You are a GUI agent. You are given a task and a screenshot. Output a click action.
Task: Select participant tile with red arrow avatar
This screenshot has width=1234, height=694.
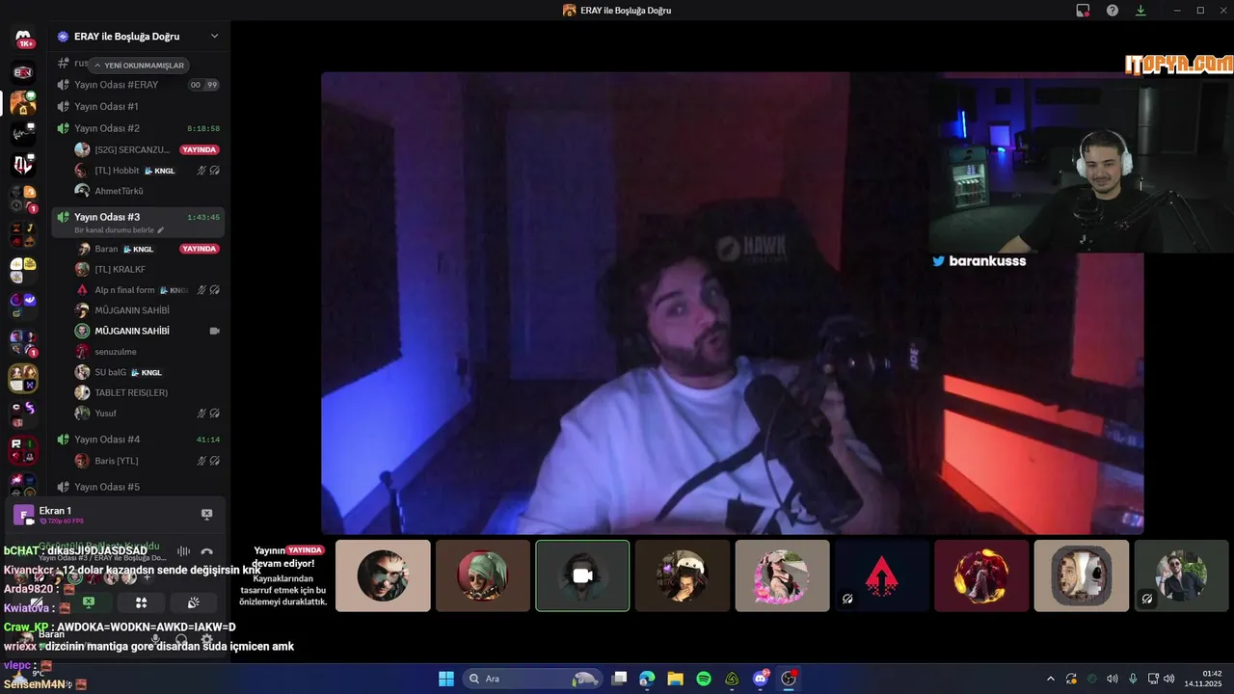coord(882,575)
